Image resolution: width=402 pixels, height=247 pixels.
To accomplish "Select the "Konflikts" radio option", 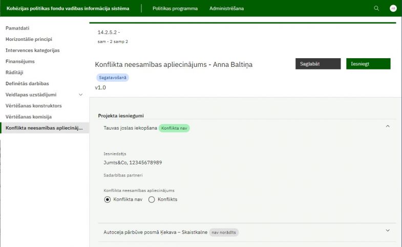I will tap(152, 200).
